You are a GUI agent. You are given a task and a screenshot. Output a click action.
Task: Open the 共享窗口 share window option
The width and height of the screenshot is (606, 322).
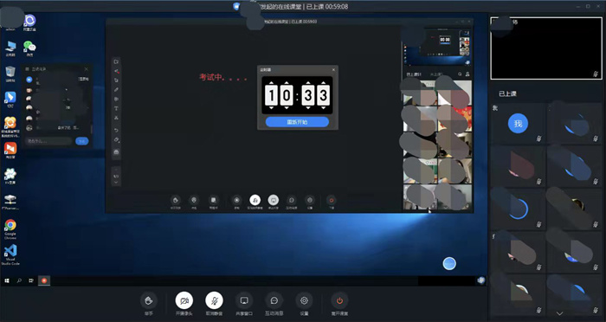coord(244,300)
